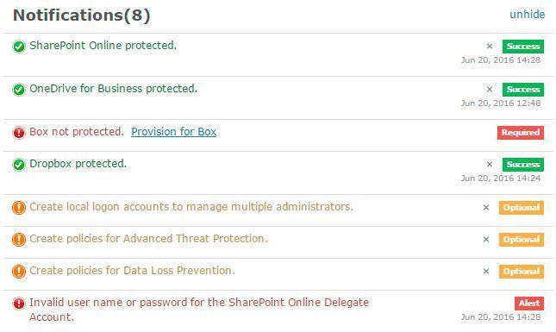Click the Success badge for Dropbox protected
This screenshot has width=556, height=332.
click(523, 165)
